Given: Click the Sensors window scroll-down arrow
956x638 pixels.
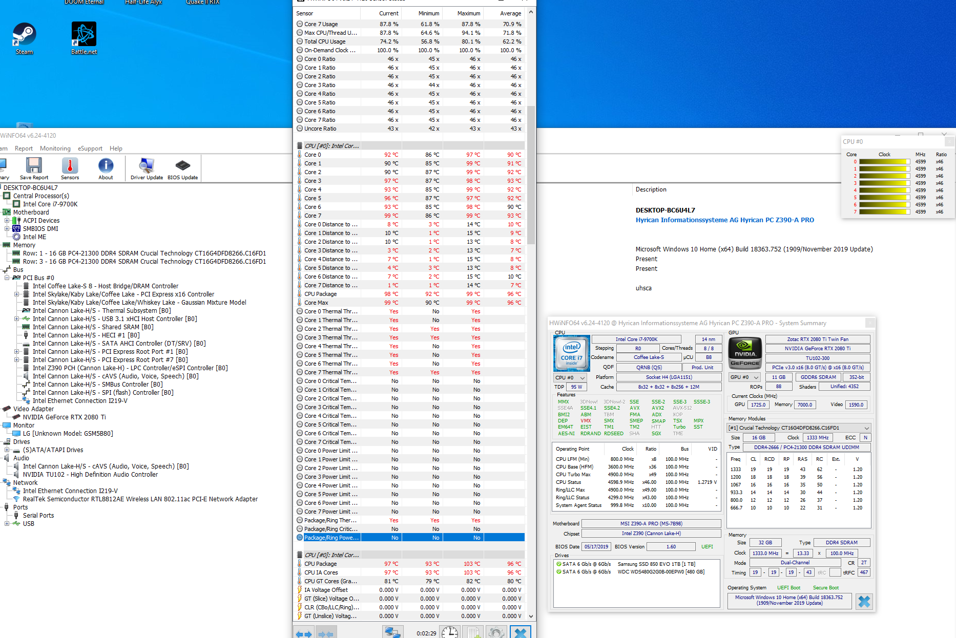Looking at the screenshot, I should point(531,616).
